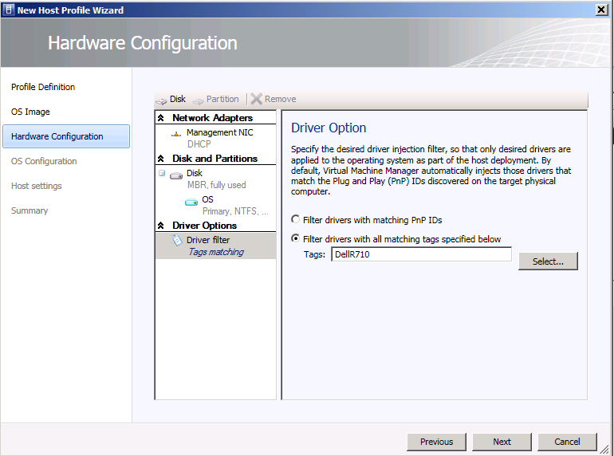Viewport: 614px width, 456px height.
Task: Select Filter drivers with matching PnP IDs
Action: [296, 219]
